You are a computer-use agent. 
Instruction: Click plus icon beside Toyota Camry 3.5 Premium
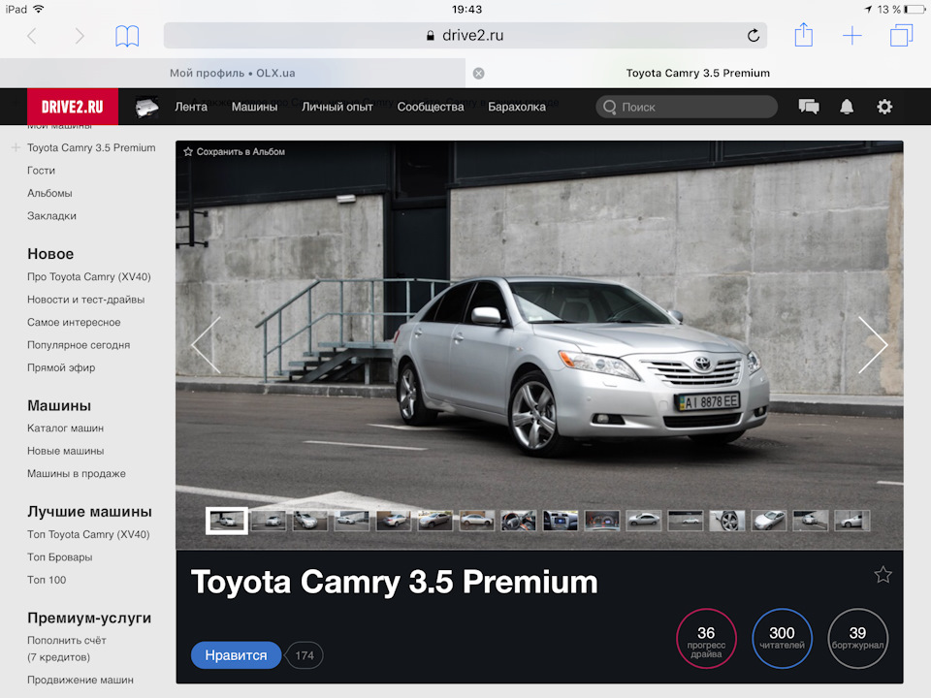[x=16, y=147]
